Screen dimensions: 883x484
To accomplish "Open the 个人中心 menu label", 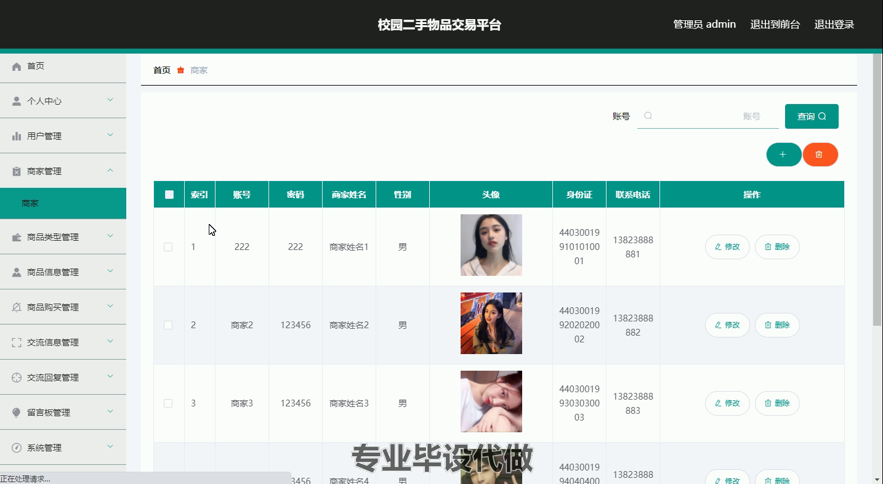I will tap(44, 101).
